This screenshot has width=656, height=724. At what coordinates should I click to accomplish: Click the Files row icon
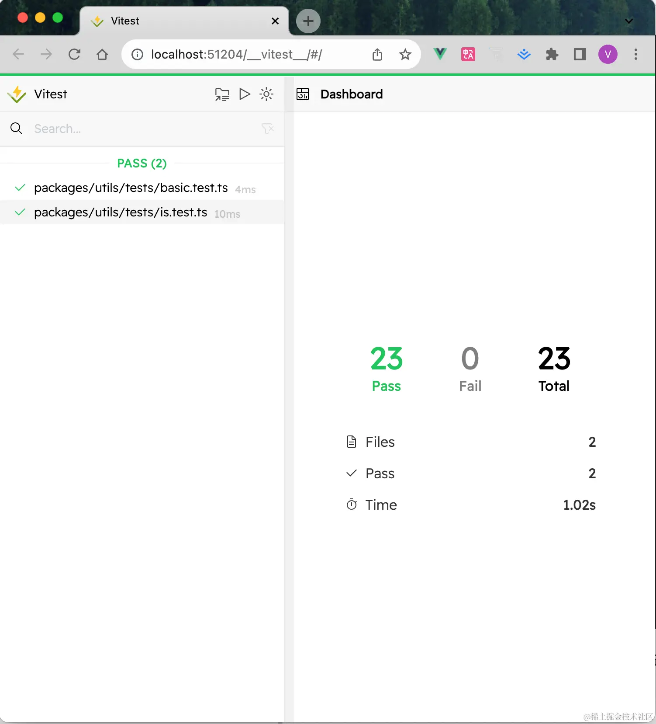[x=352, y=442]
